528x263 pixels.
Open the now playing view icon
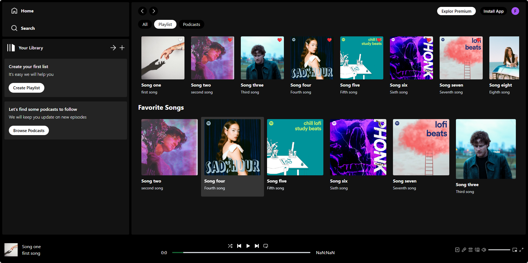(x=457, y=250)
